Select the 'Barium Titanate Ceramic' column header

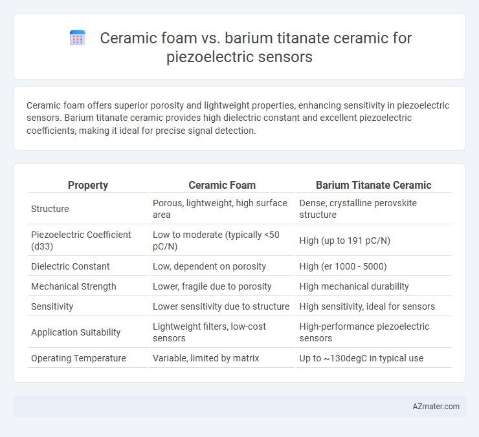pos(373,185)
